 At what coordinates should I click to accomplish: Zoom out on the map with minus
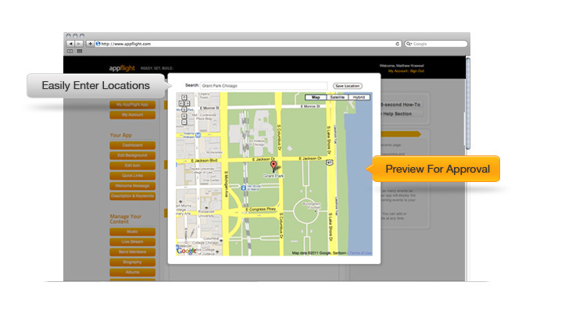(184, 122)
